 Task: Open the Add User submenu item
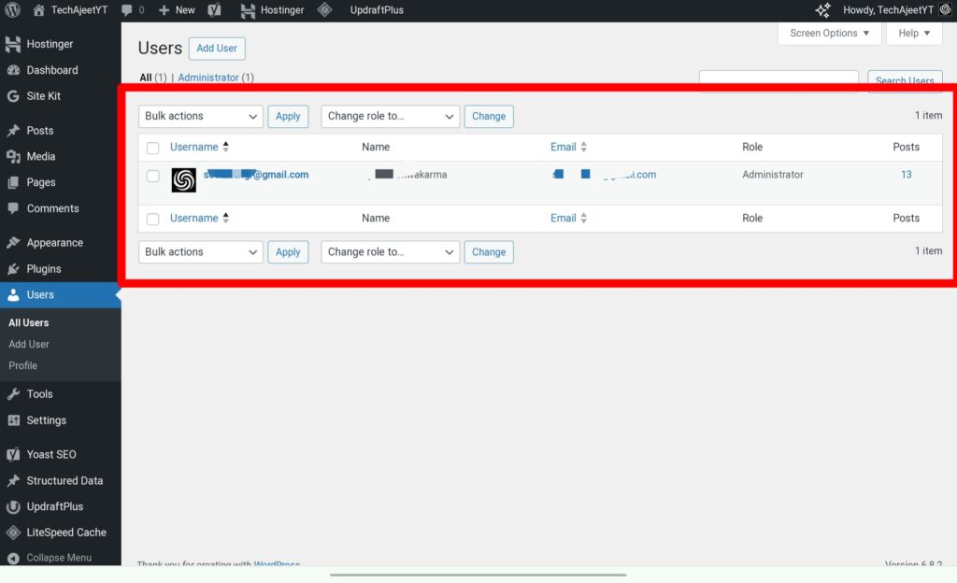(29, 344)
